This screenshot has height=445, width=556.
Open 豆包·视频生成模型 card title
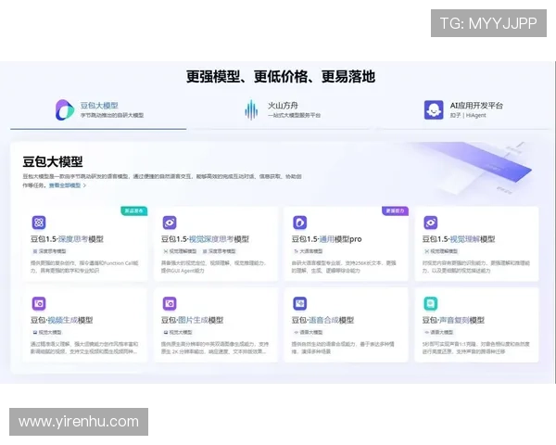click(62, 320)
